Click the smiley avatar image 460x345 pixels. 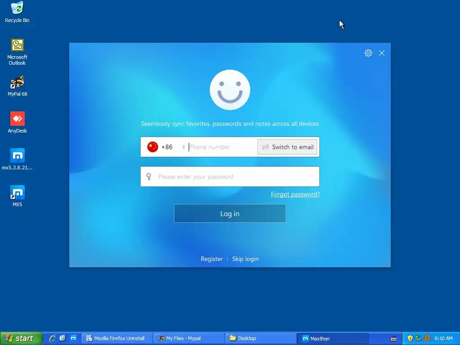pyautogui.click(x=230, y=90)
